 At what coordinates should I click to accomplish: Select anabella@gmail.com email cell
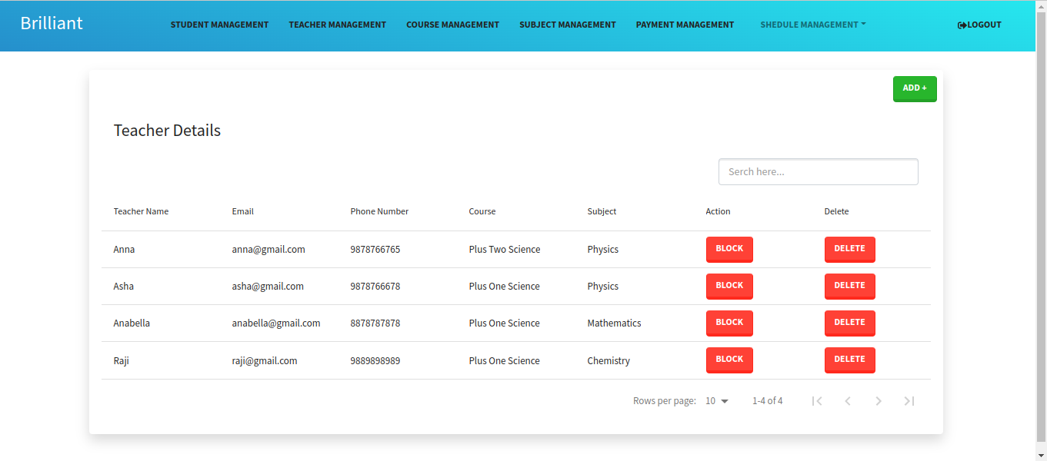click(x=276, y=323)
